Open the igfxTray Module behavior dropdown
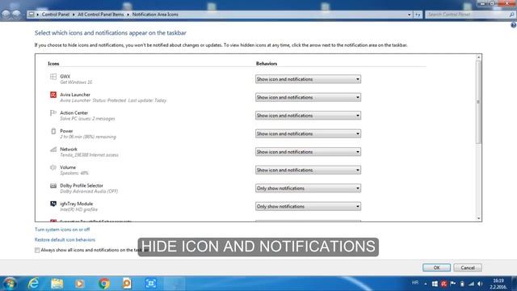517x291 pixels. (308, 206)
